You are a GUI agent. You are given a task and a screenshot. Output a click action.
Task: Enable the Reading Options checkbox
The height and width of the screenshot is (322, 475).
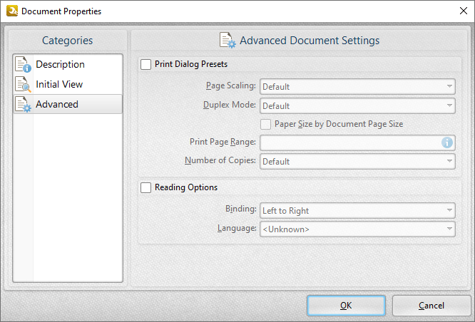click(145, 187)
